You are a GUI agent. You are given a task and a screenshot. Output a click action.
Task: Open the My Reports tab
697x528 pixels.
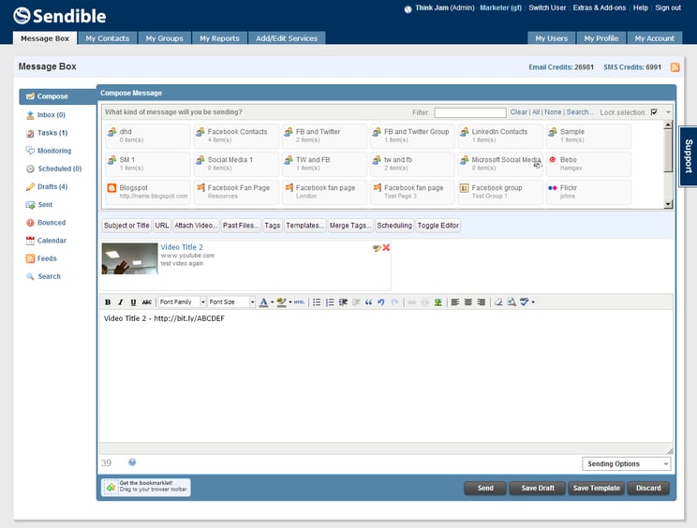219,38
